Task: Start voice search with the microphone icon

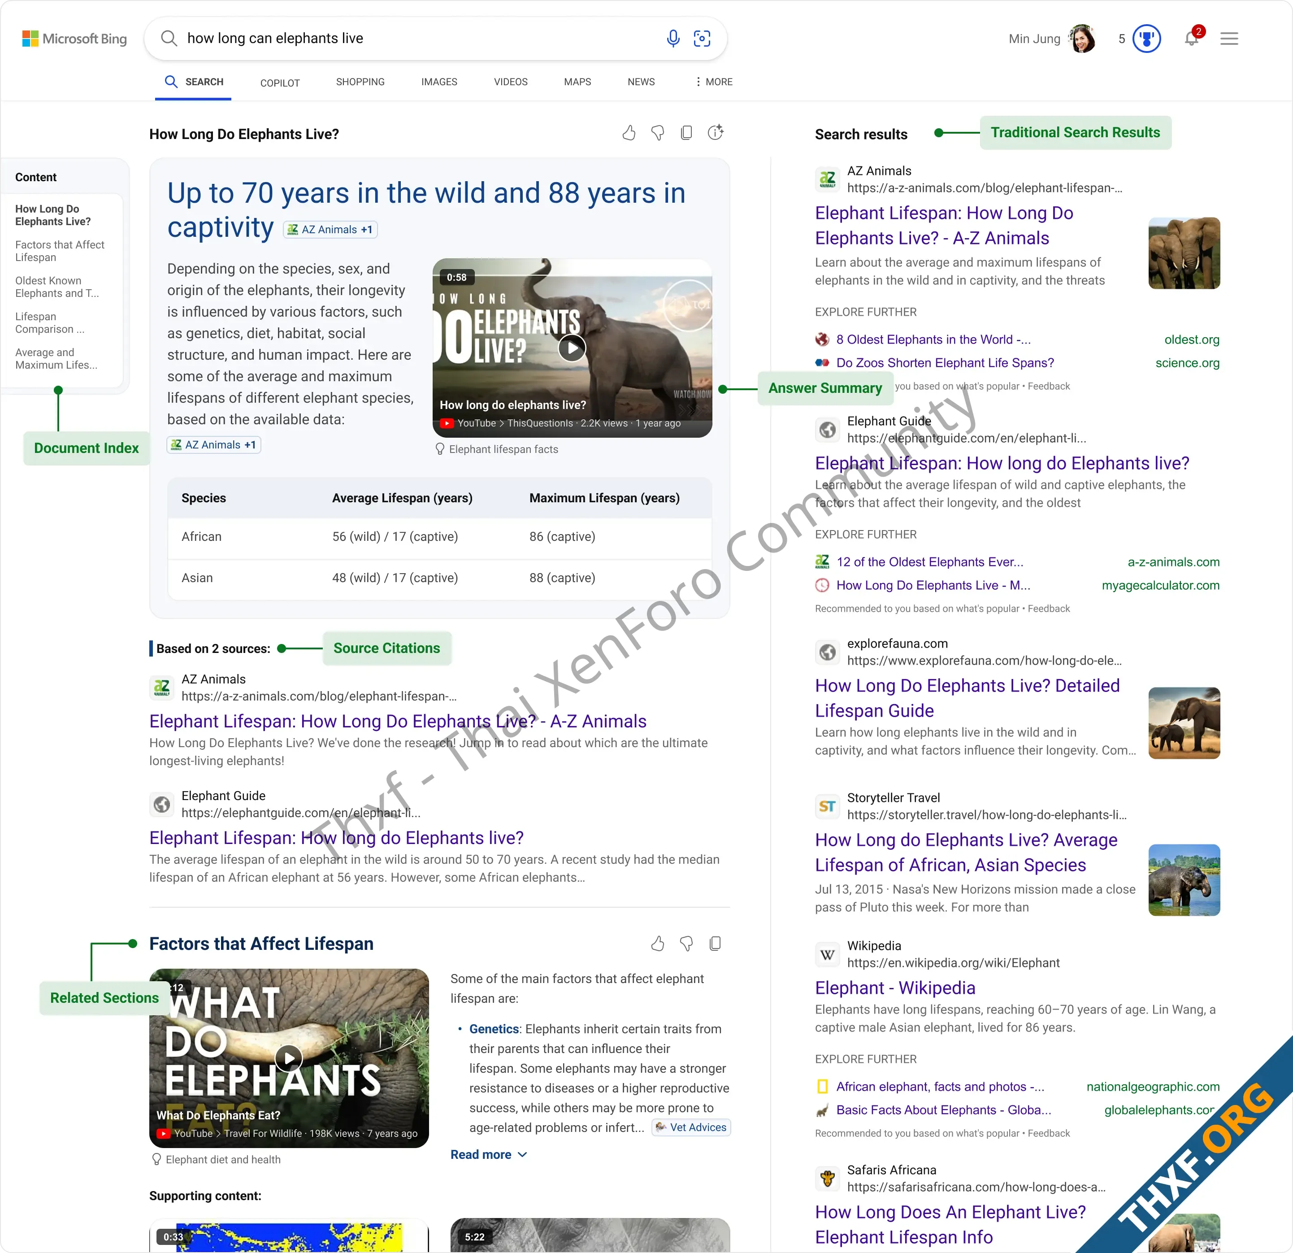Action: (673, 38)
